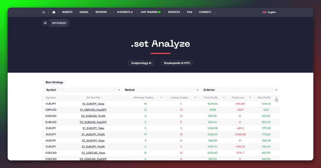Open the S1_EURJPY_Take set file

coord(93,128)
